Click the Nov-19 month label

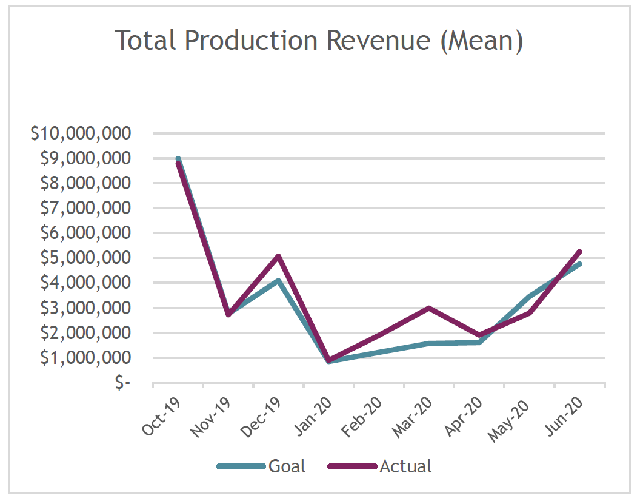tap(210, 417)
